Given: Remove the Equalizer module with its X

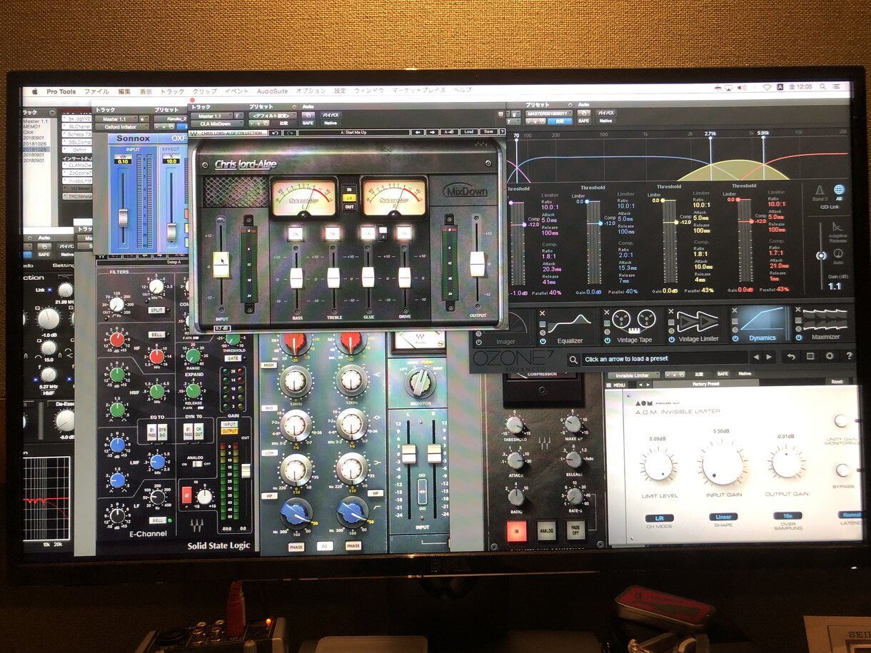Looking at the screenshot, I should [544, 313].
